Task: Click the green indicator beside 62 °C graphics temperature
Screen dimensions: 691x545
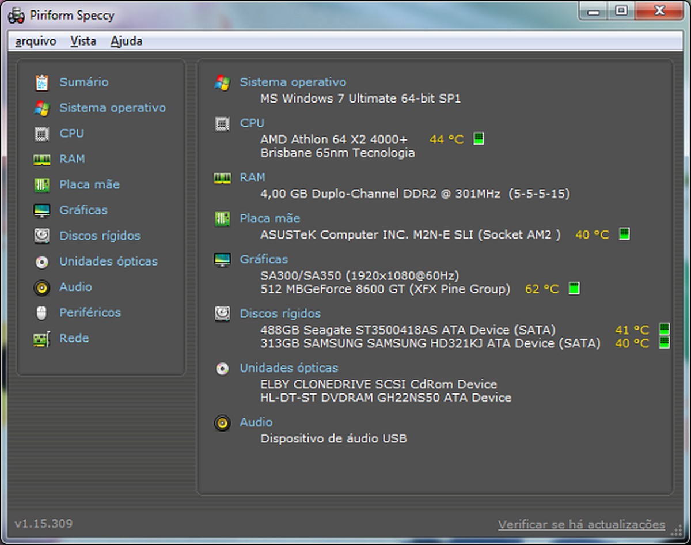Action: click(574, 289)
